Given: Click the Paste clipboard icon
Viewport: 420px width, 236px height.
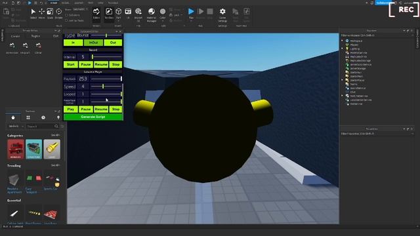Looking at the screenshot, I should [6, 12].
